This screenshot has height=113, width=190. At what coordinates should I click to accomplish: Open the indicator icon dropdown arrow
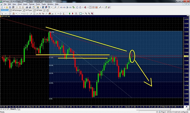pos(103,7)
